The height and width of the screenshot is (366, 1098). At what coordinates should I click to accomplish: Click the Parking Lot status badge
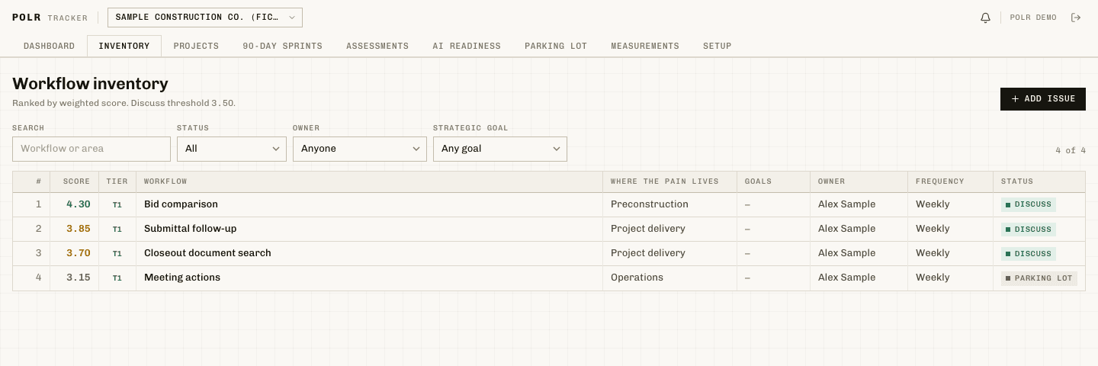pyautogui.click(x=1039, y=278)
